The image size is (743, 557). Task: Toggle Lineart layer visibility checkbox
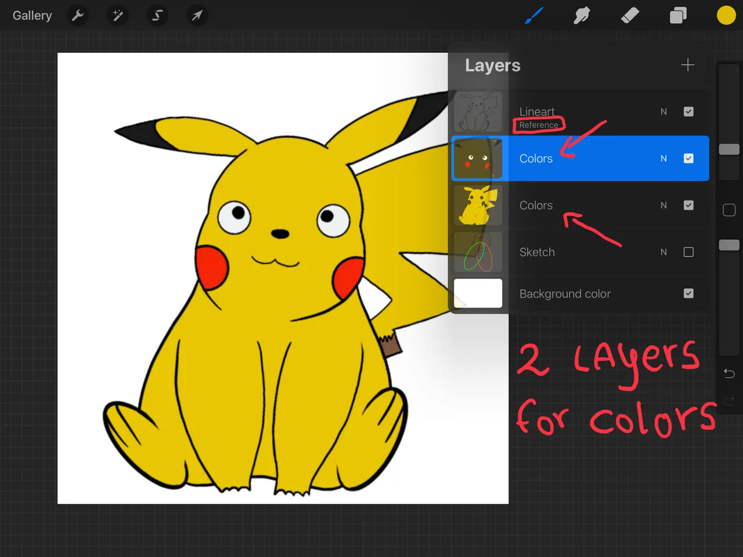point(688,112)
